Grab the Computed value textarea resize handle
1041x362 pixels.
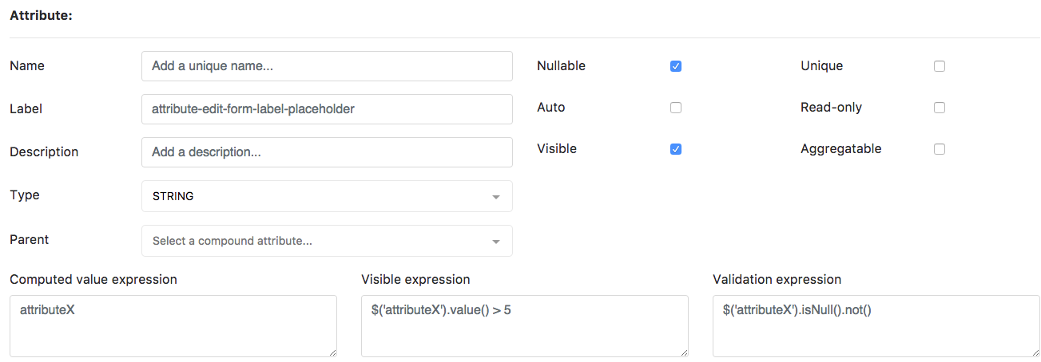point(332,352)
